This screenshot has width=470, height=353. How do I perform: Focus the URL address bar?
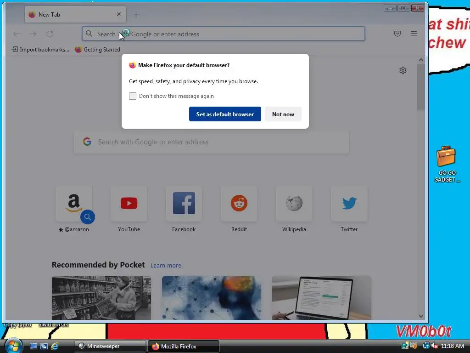(x=224, y=34)
